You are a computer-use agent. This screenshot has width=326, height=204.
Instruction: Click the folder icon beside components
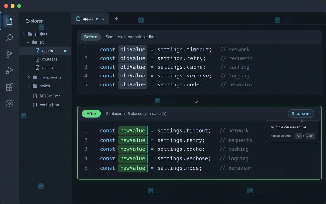pyautogui.click(x=35, y=77)
